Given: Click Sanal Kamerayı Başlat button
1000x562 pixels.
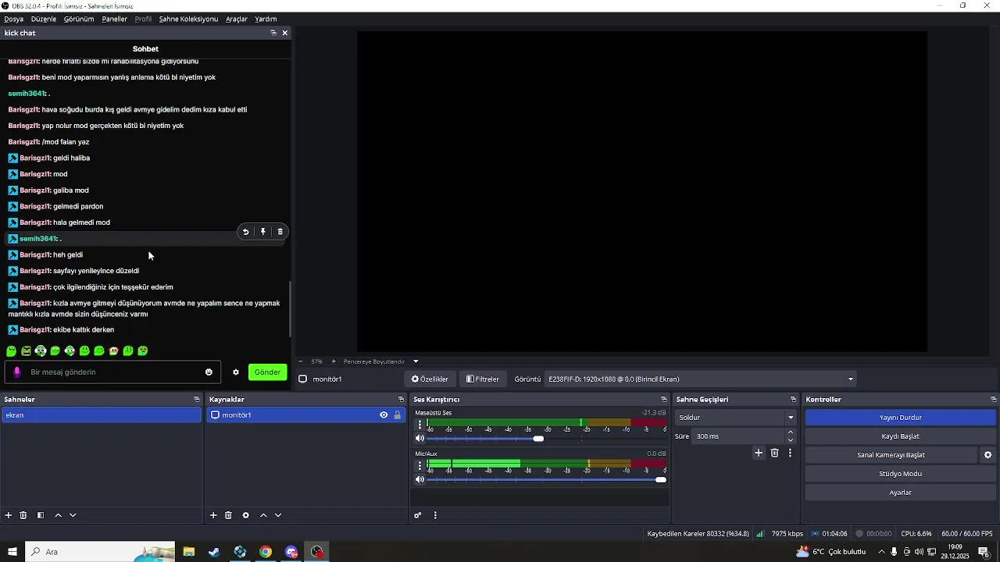Looking at the screenshot, I should (x=891, y=455).
